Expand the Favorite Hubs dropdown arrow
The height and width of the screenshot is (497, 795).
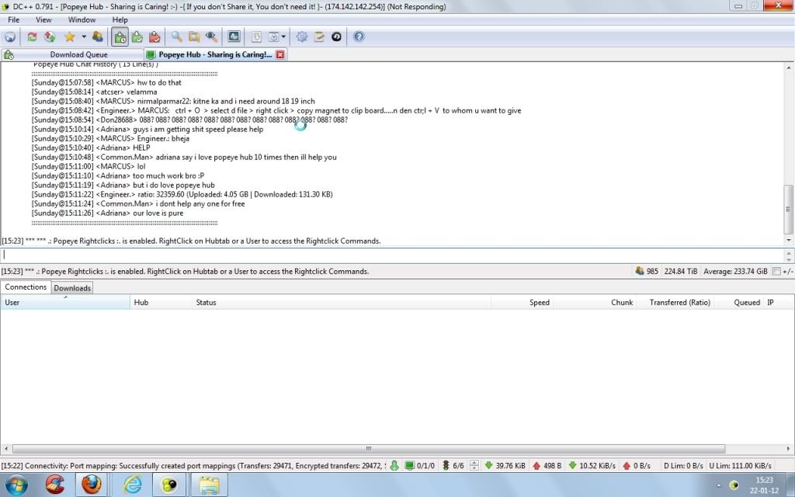point(84,37)
